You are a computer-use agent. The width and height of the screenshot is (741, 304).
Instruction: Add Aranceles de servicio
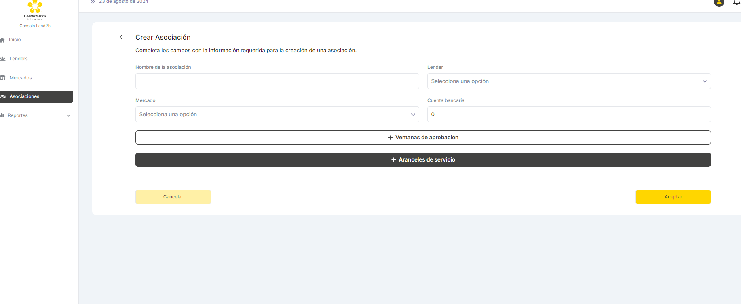point(423,160)
